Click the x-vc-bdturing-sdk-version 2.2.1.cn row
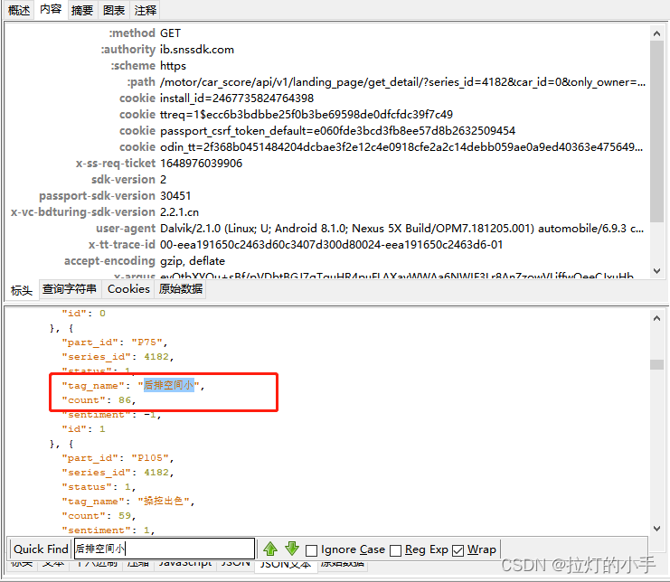670x582 pixels. (327, 211)
